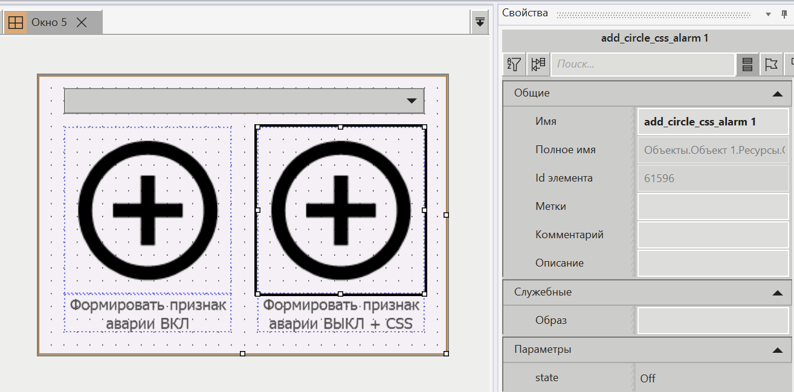Click the Комментарий input field
794x392 pixels.
713,234
